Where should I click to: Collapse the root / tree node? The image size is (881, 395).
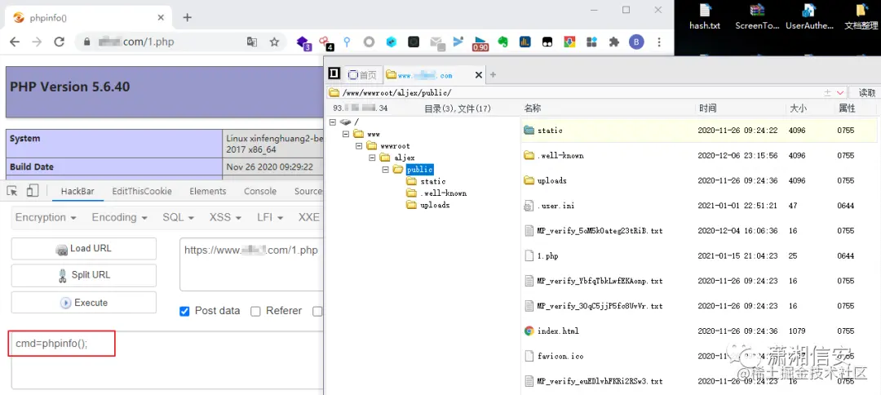[333, 122]
